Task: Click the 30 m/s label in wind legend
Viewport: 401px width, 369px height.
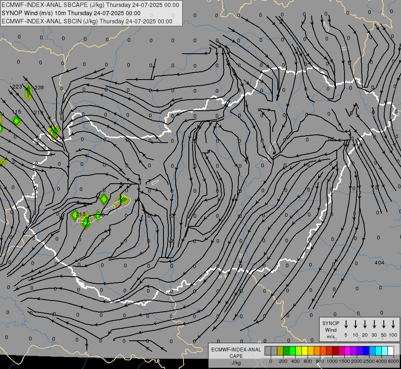Action: coord(374,335)
